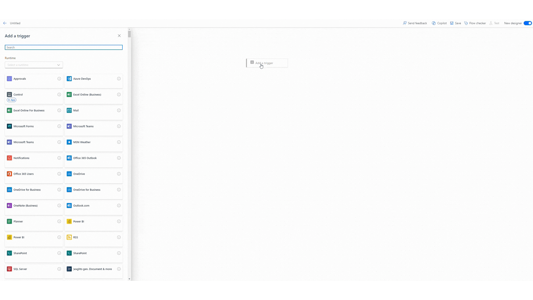Show info for Microsoft Forms
The height and width of the screenshot is (300, 533).
(59, 126)
